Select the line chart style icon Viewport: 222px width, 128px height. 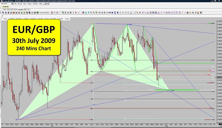click(x=78, y=13)
